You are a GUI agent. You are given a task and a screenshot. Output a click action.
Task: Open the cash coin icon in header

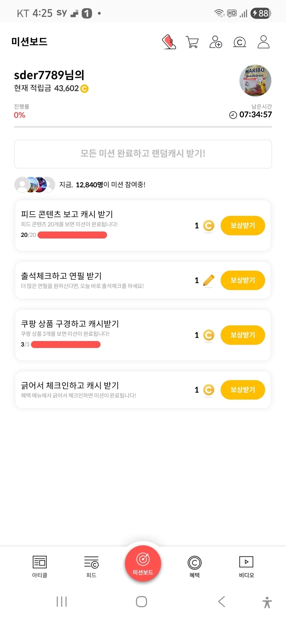pyautogui.click(x=239, y=42)
